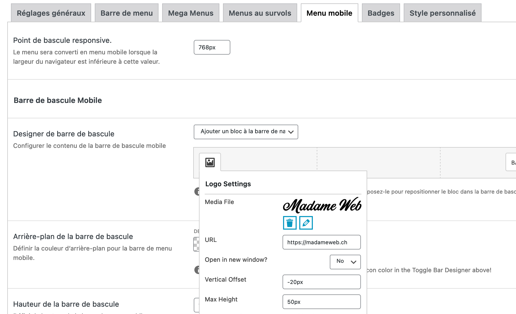The height and width of the screenshot is (314, 516).
Task: Open the 'Ajouter un bloc' dropdown
Action: pyautogui.click(x=246, y=132)
